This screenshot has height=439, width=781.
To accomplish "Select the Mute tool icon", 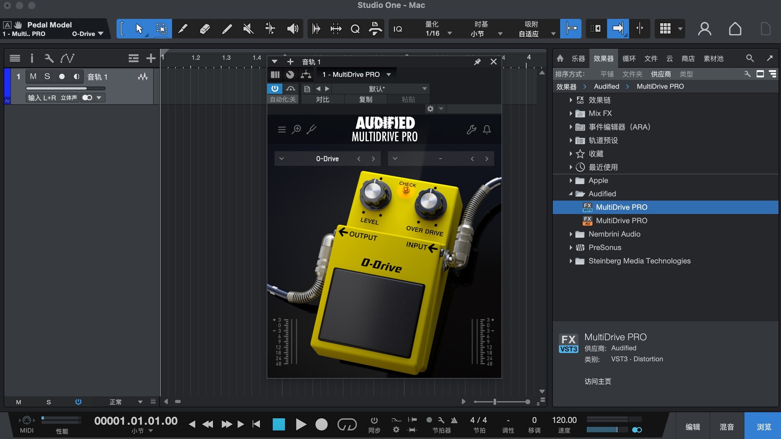I will (248, 29).
